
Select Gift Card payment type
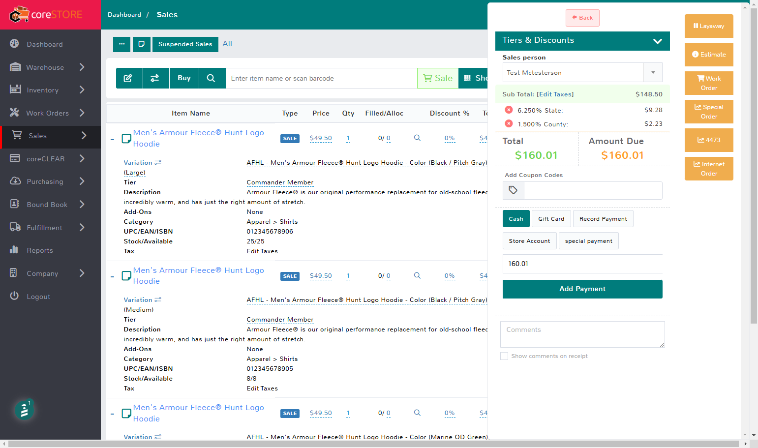pyautogui.click(x=551, y=219)
